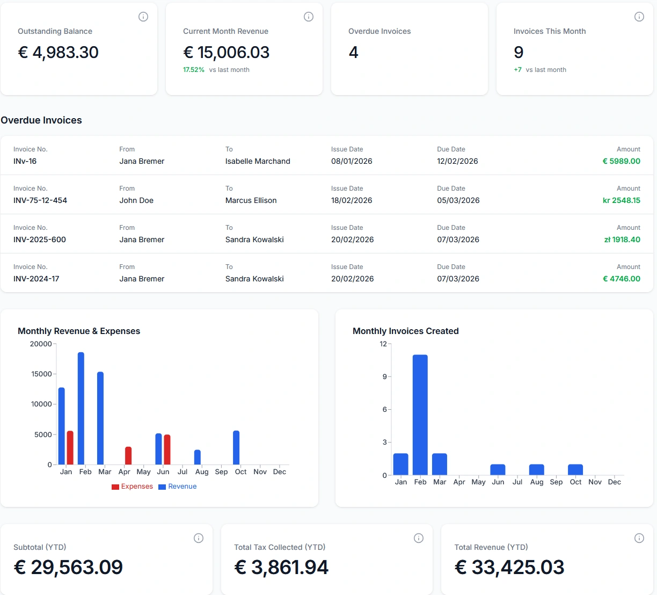Open the Total Tax Collected info icon
This screenshot has width=657, height=595.
click(x=419, y=538)
